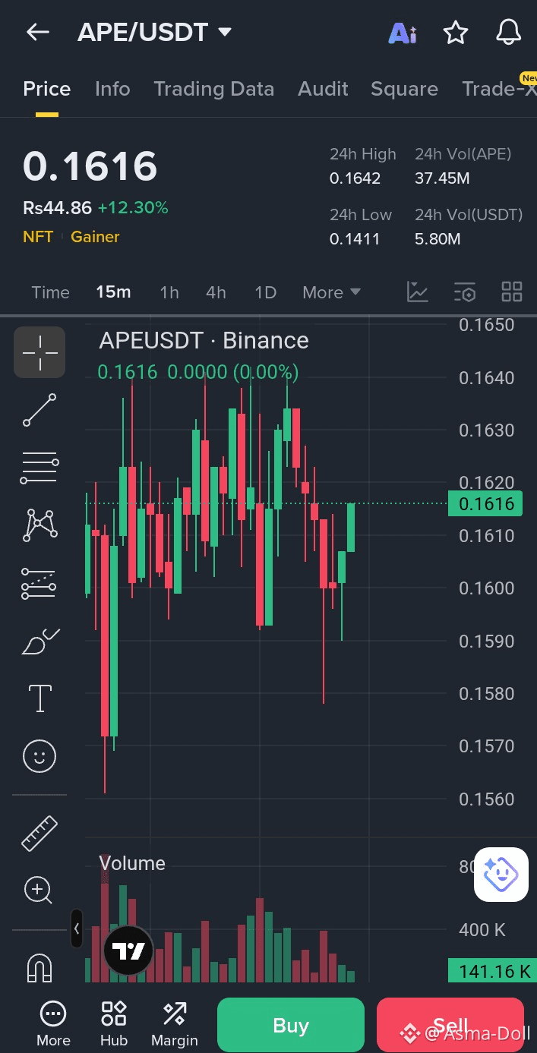Open the floating chatbot assistant icon
537x1053 pixels.
pos(501,875)
